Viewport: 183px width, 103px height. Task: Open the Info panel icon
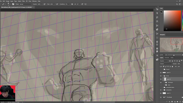[x=157, y=45]
